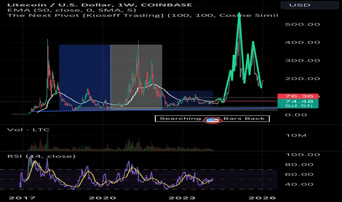
Task: Click the Searching Bars Back label box
Action: [212, 119]
